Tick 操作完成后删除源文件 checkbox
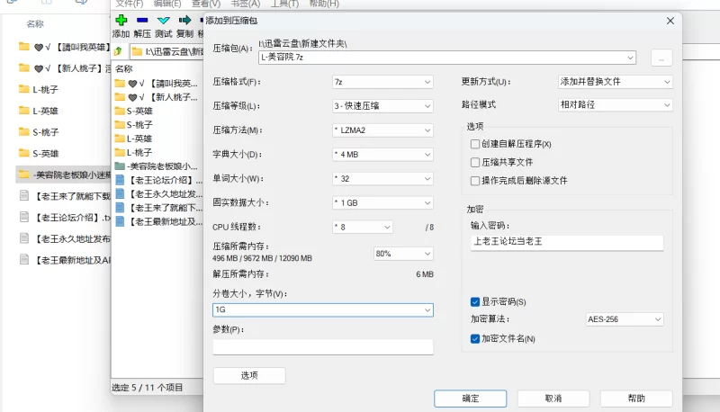Screen dimensions: 720x412 tap(475, 181)
